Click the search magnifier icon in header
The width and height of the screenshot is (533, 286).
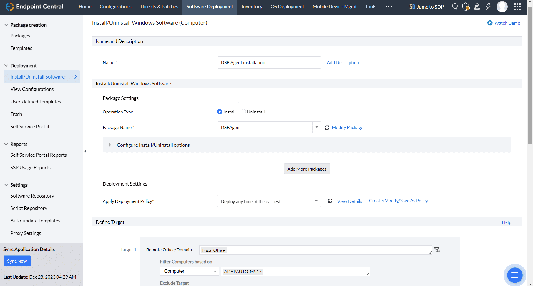click(x=455, y=7)
